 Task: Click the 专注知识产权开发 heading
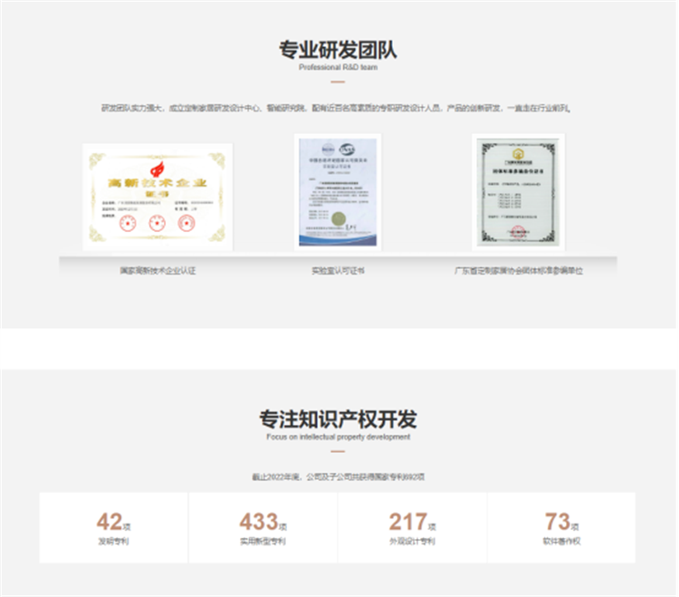click(338, 419)
